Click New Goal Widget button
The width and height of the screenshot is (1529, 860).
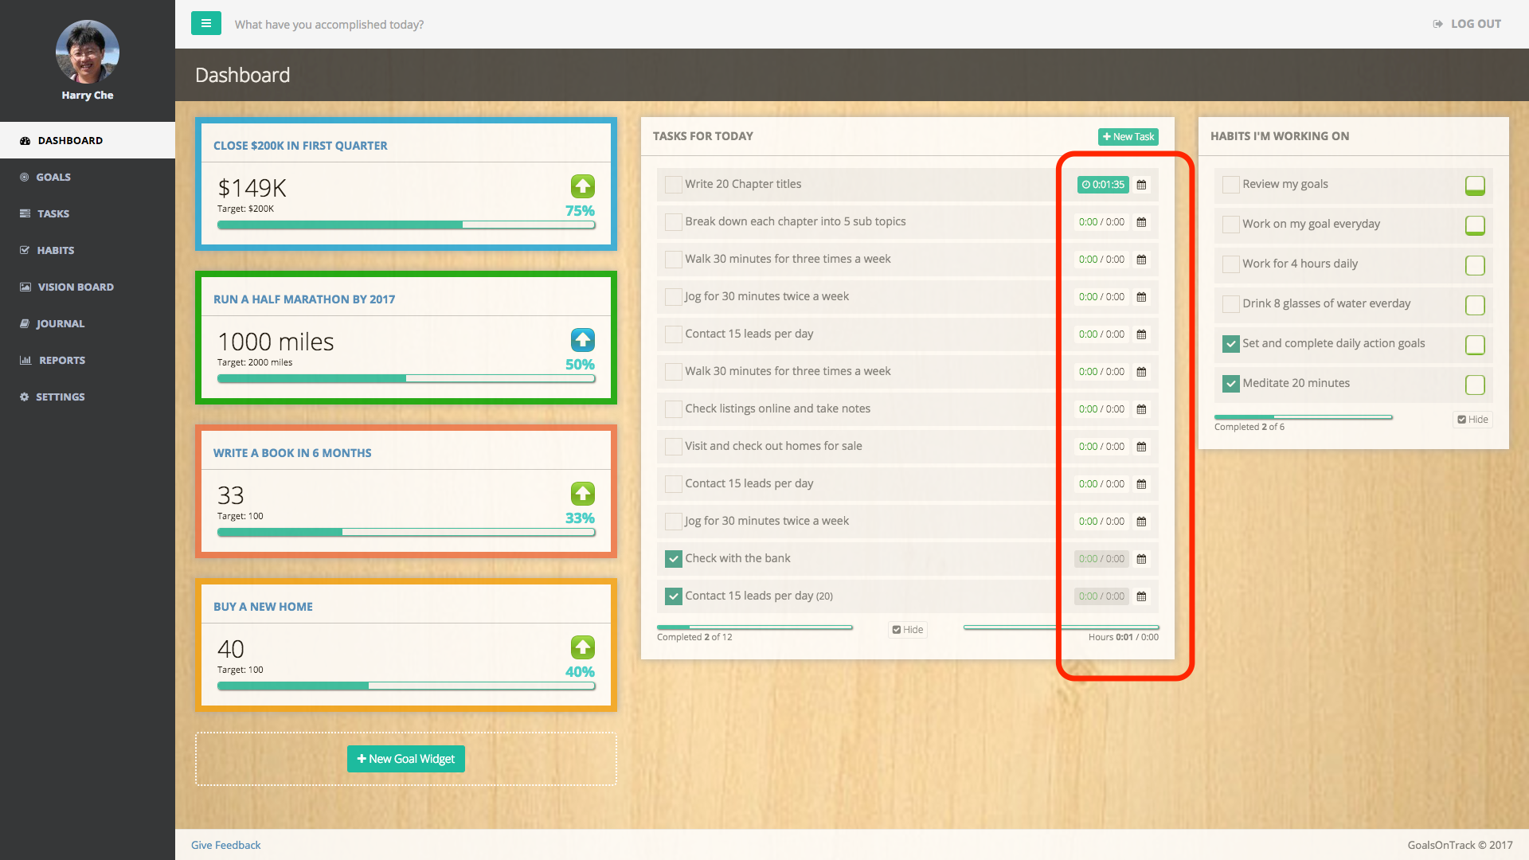405,759
